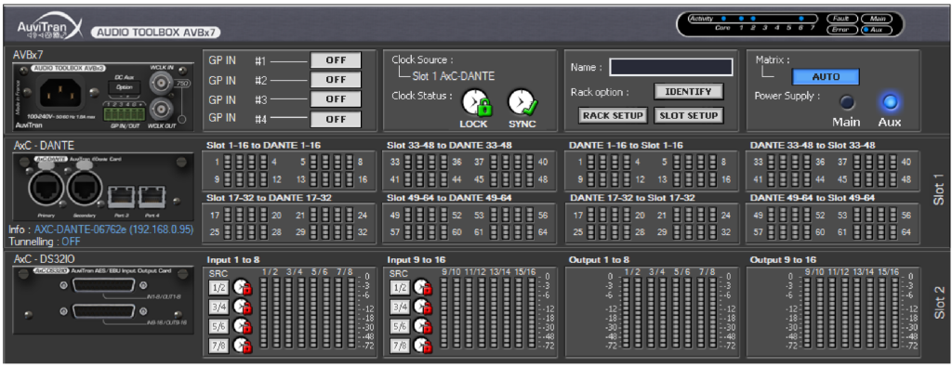The width and height of the screenshot is (952, 367).
Task: Toggle GP IN #4 OFF switch
Action: point(336,120)
